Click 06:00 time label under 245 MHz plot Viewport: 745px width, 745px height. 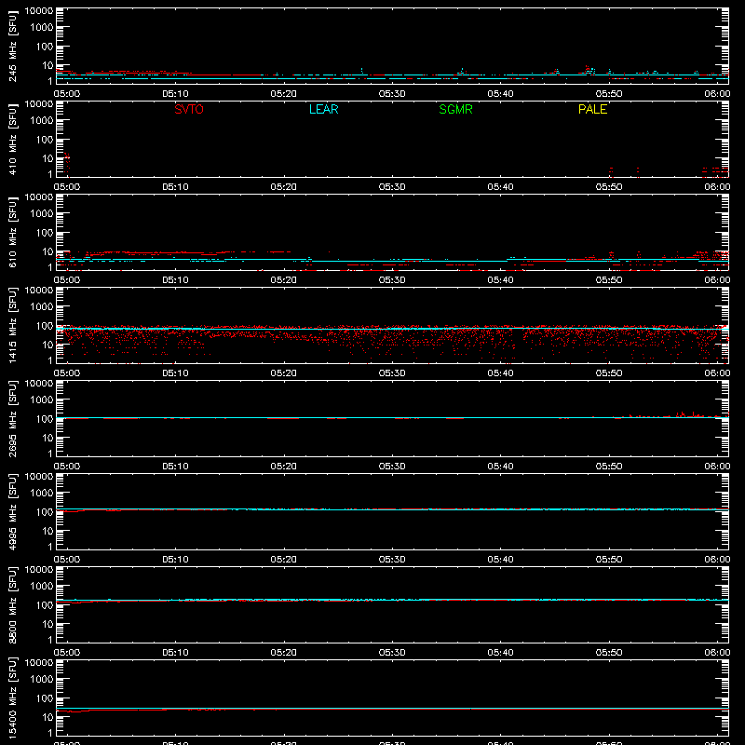tap(717, 94)
